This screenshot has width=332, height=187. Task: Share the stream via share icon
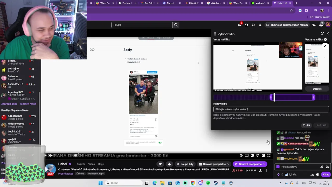point(260,171)
